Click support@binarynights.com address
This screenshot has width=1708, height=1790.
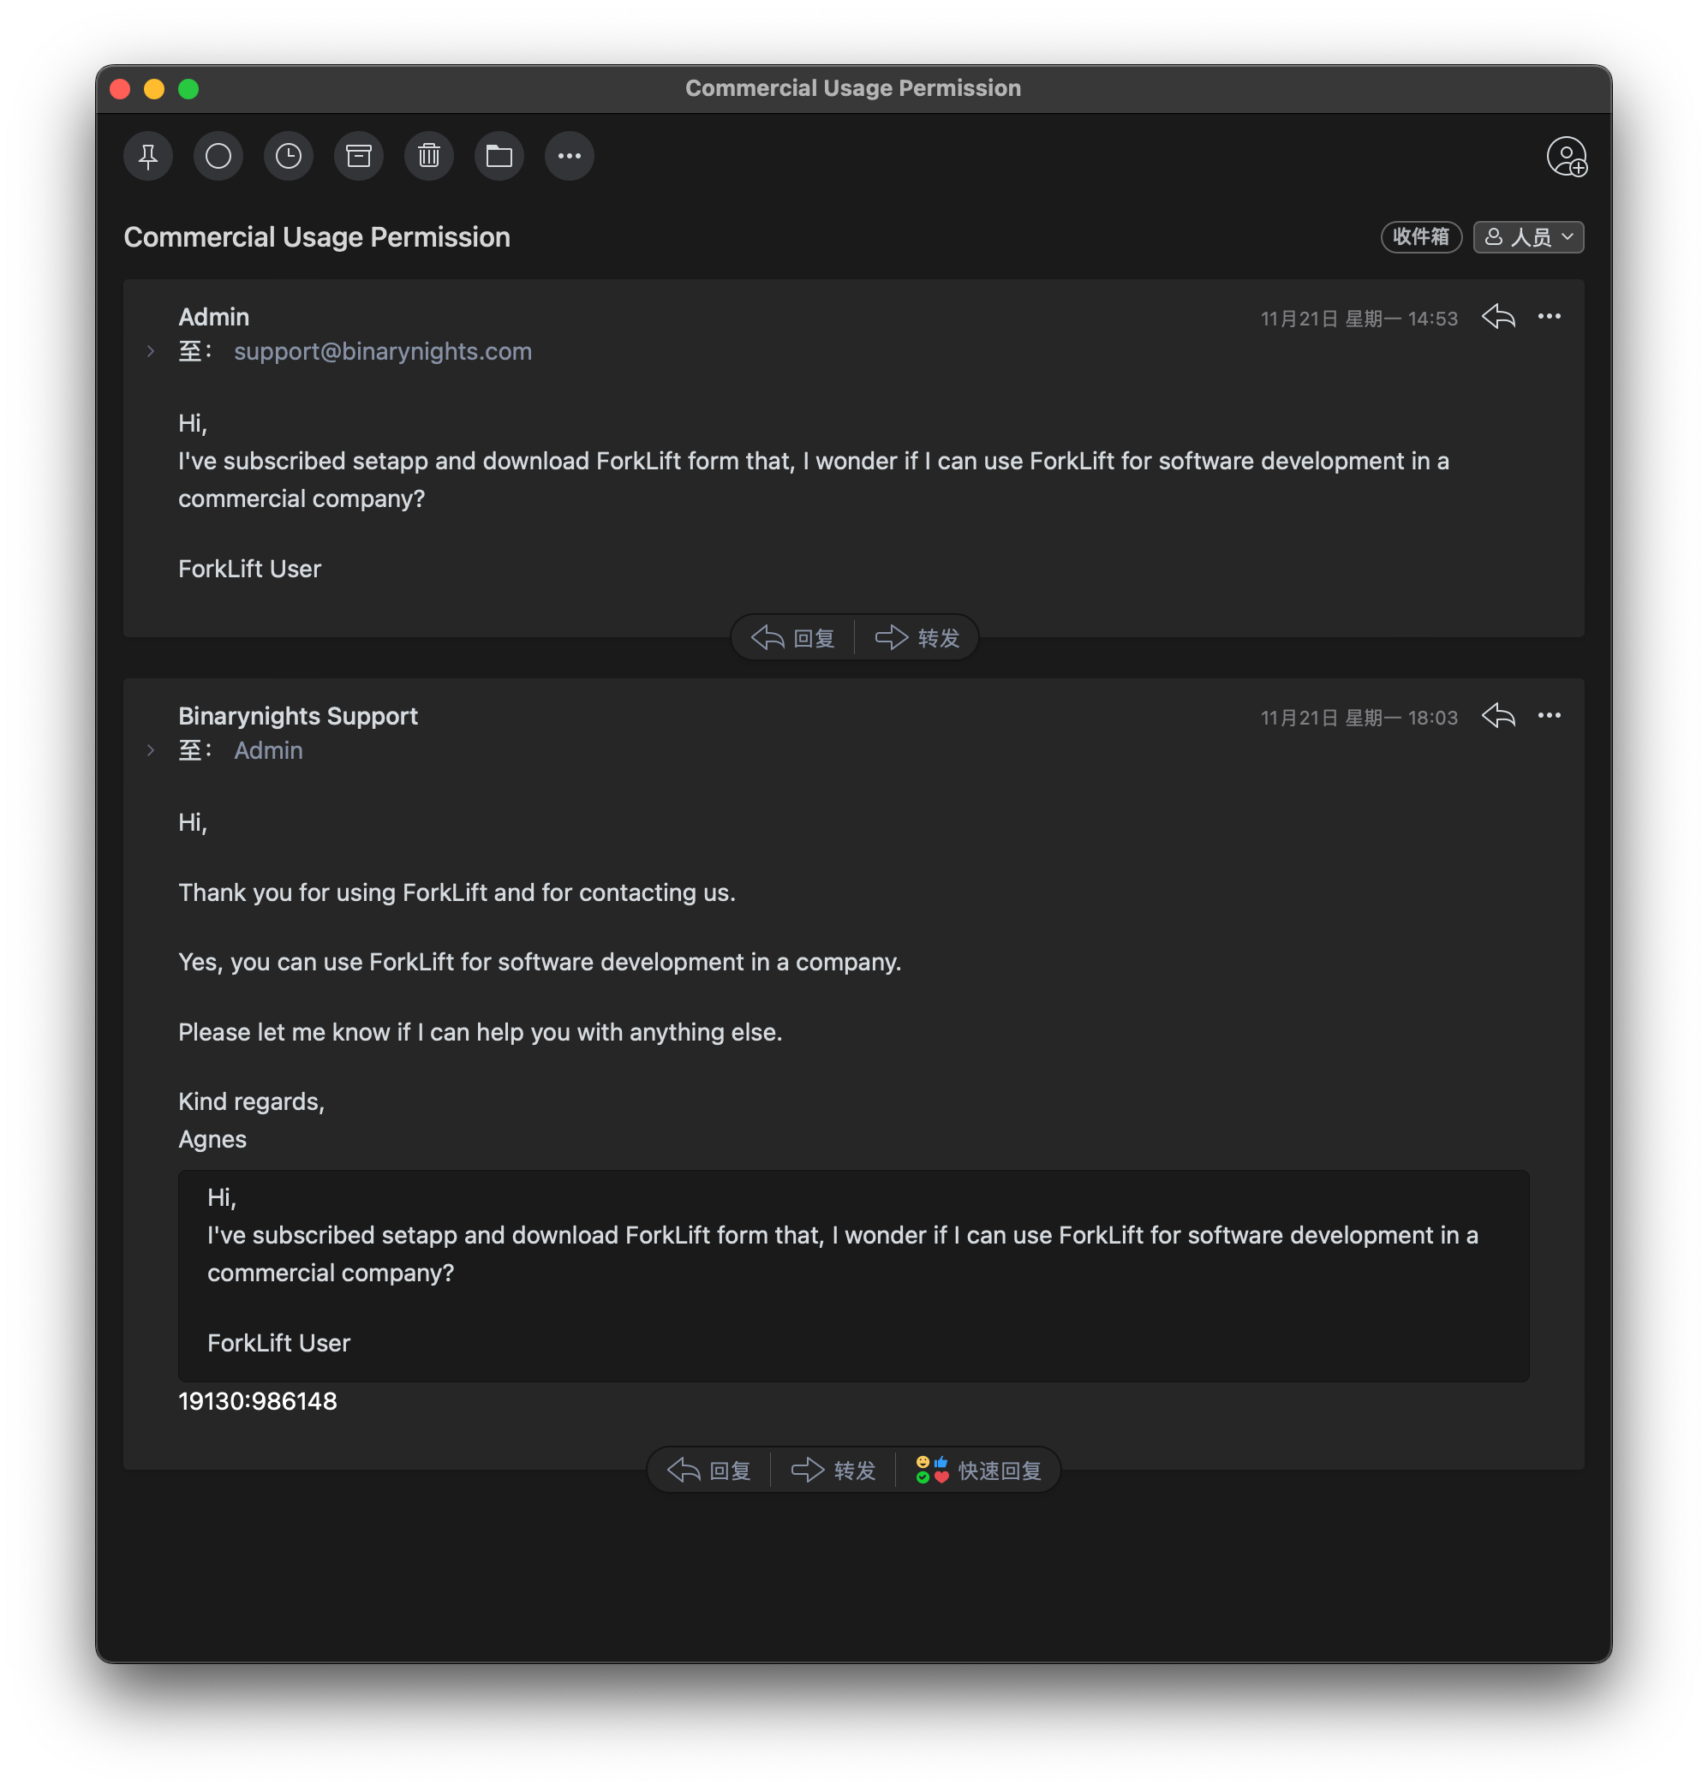(x=382, y=351)
